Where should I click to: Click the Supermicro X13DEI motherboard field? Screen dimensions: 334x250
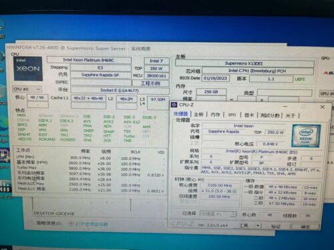[244, 63]
